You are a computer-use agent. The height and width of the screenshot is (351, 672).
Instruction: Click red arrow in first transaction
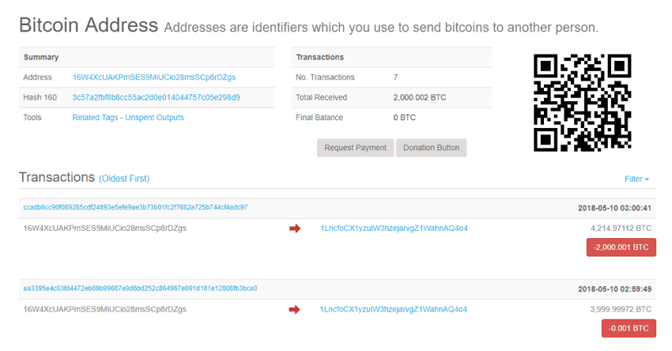(295, 228)
